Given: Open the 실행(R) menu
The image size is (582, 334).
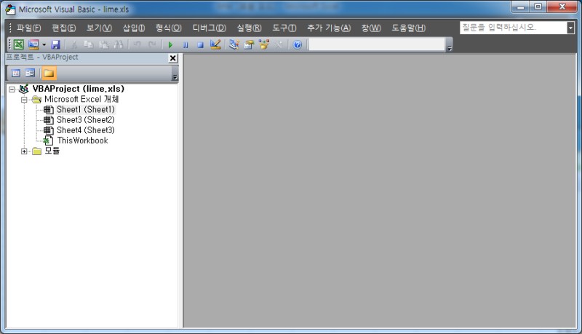Looking at the screenshot, I should coord(249,28).
